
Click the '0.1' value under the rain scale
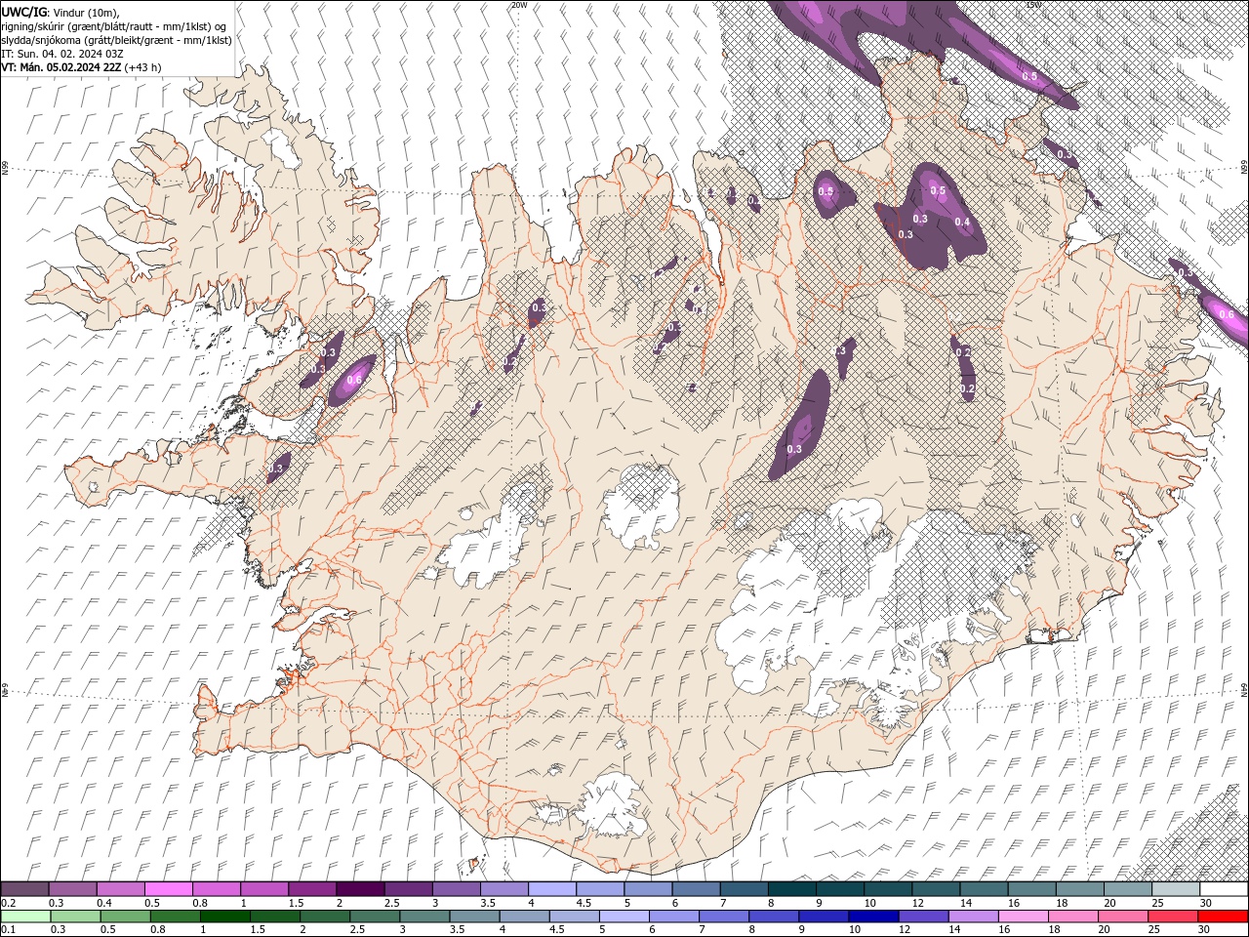coord(8,929)
